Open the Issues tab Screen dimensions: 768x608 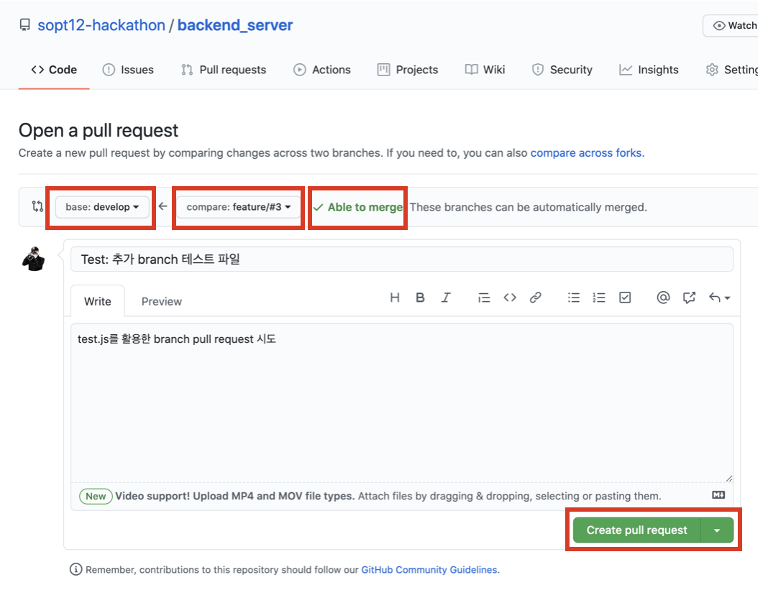pos(128,70)
